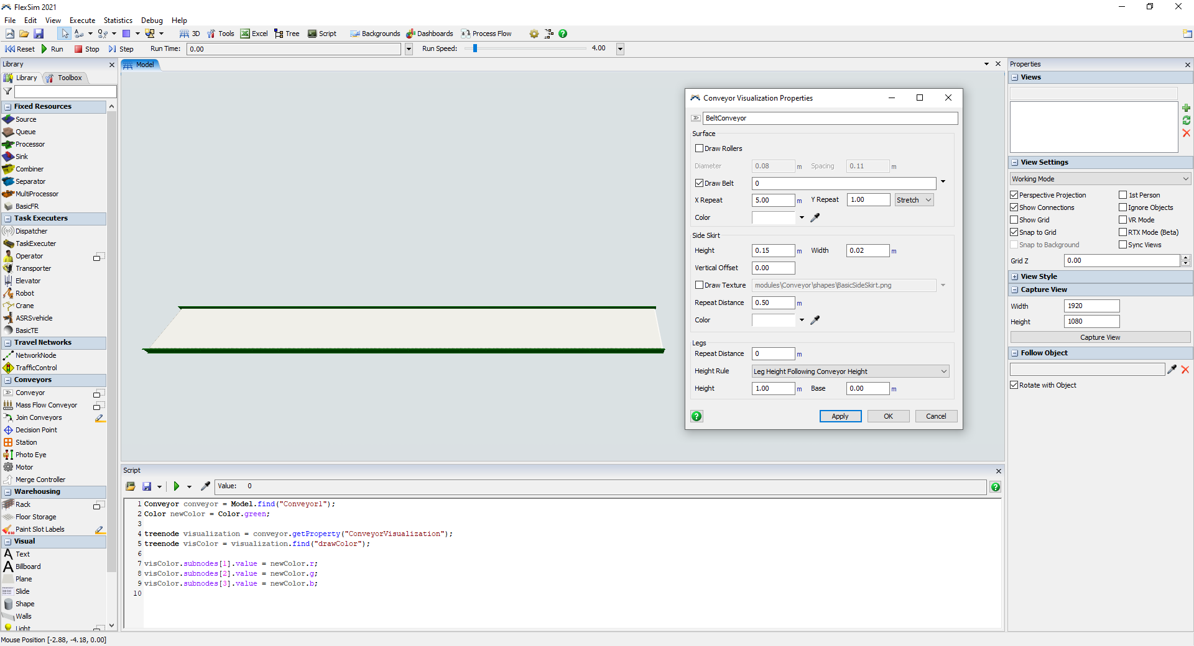Click the belt Color eyedropper sampler
The height and width of the screenshot is (646, 1194).
[815, 217]
